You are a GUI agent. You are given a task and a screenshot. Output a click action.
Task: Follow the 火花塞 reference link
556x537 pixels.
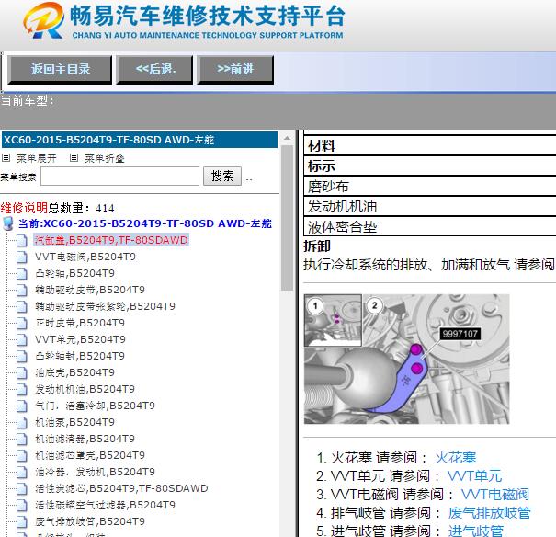[455, 458]
